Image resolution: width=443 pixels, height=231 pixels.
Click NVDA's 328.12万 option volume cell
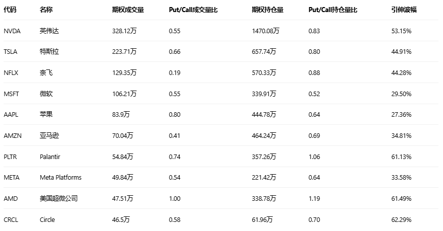click(124, 31)
